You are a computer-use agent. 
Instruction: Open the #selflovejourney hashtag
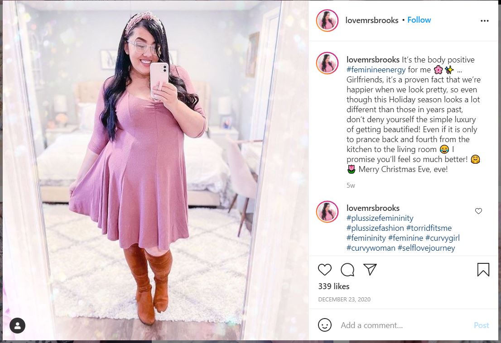[x=426, y=248]
